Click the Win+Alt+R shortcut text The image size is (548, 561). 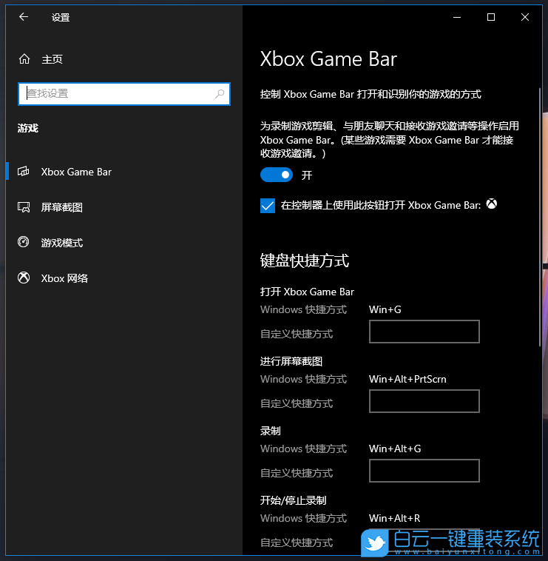click(395, 518)
